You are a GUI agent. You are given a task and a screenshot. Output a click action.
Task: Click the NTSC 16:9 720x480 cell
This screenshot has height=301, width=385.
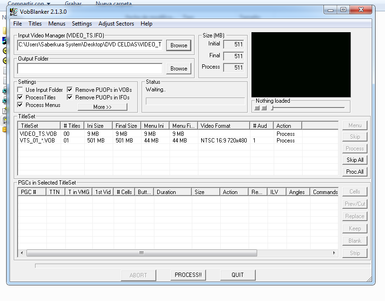(224, 141)
